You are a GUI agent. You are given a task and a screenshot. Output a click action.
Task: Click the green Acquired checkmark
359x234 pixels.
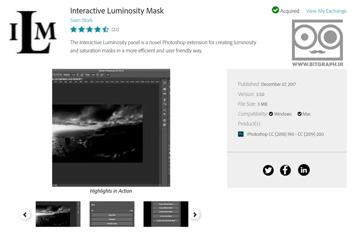tap(275, 10)
